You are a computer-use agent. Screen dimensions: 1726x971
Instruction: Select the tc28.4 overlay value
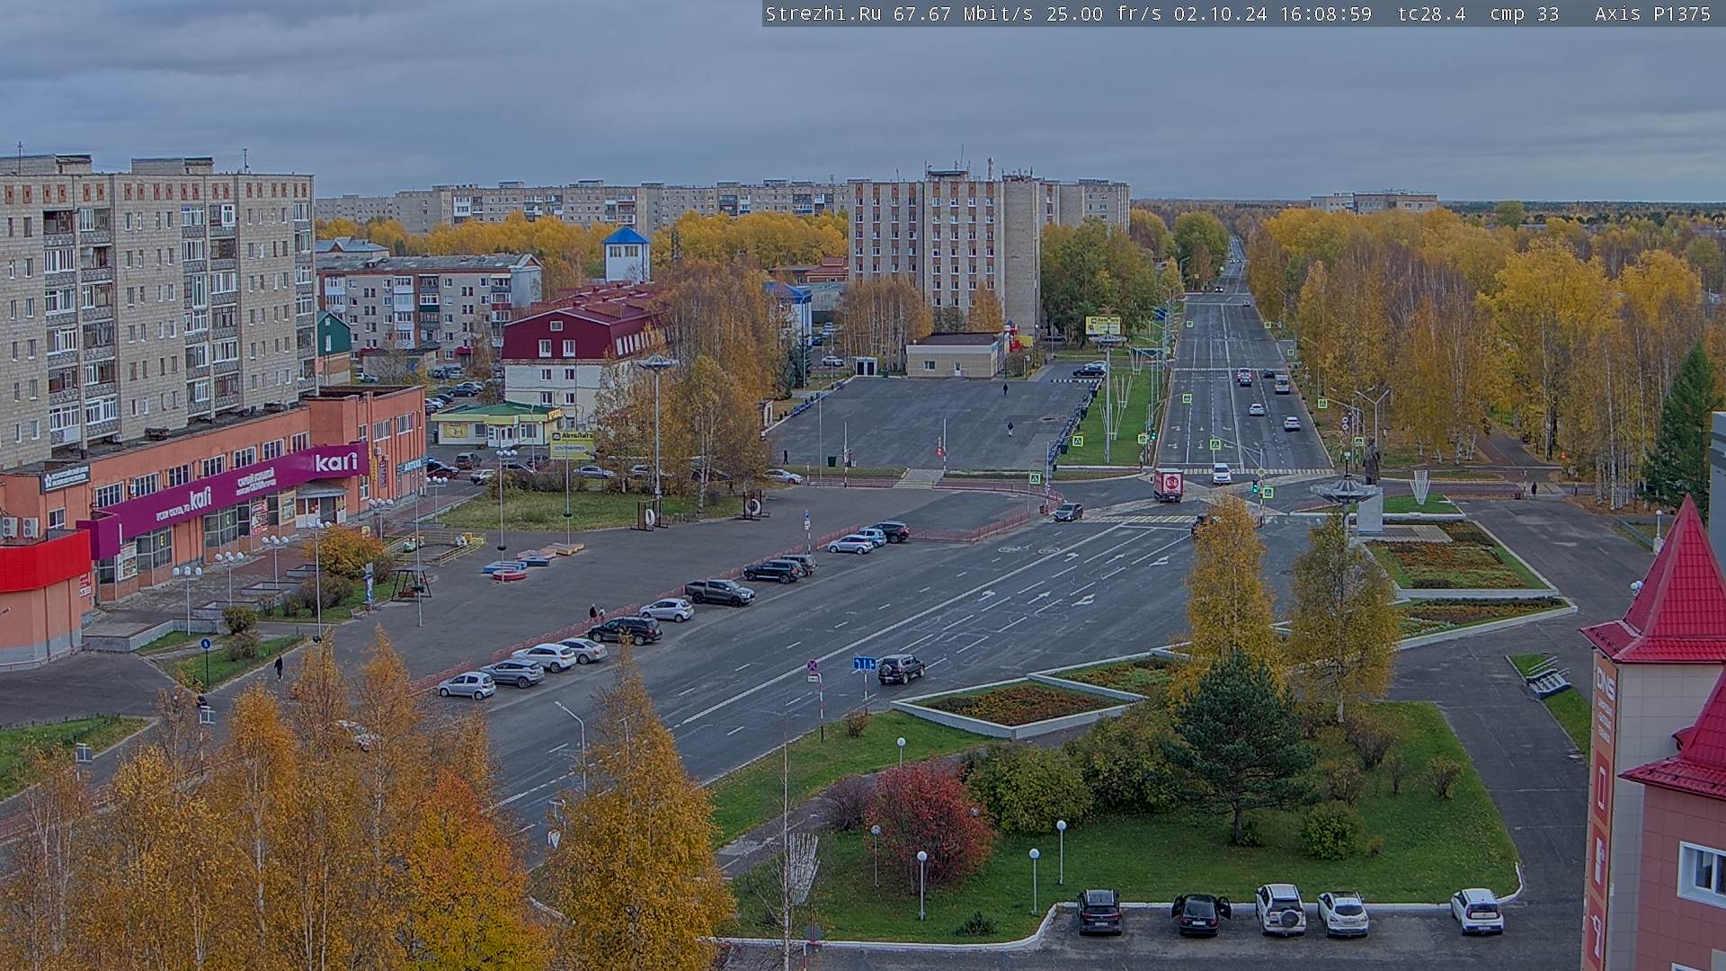[x=1432, y=13]
